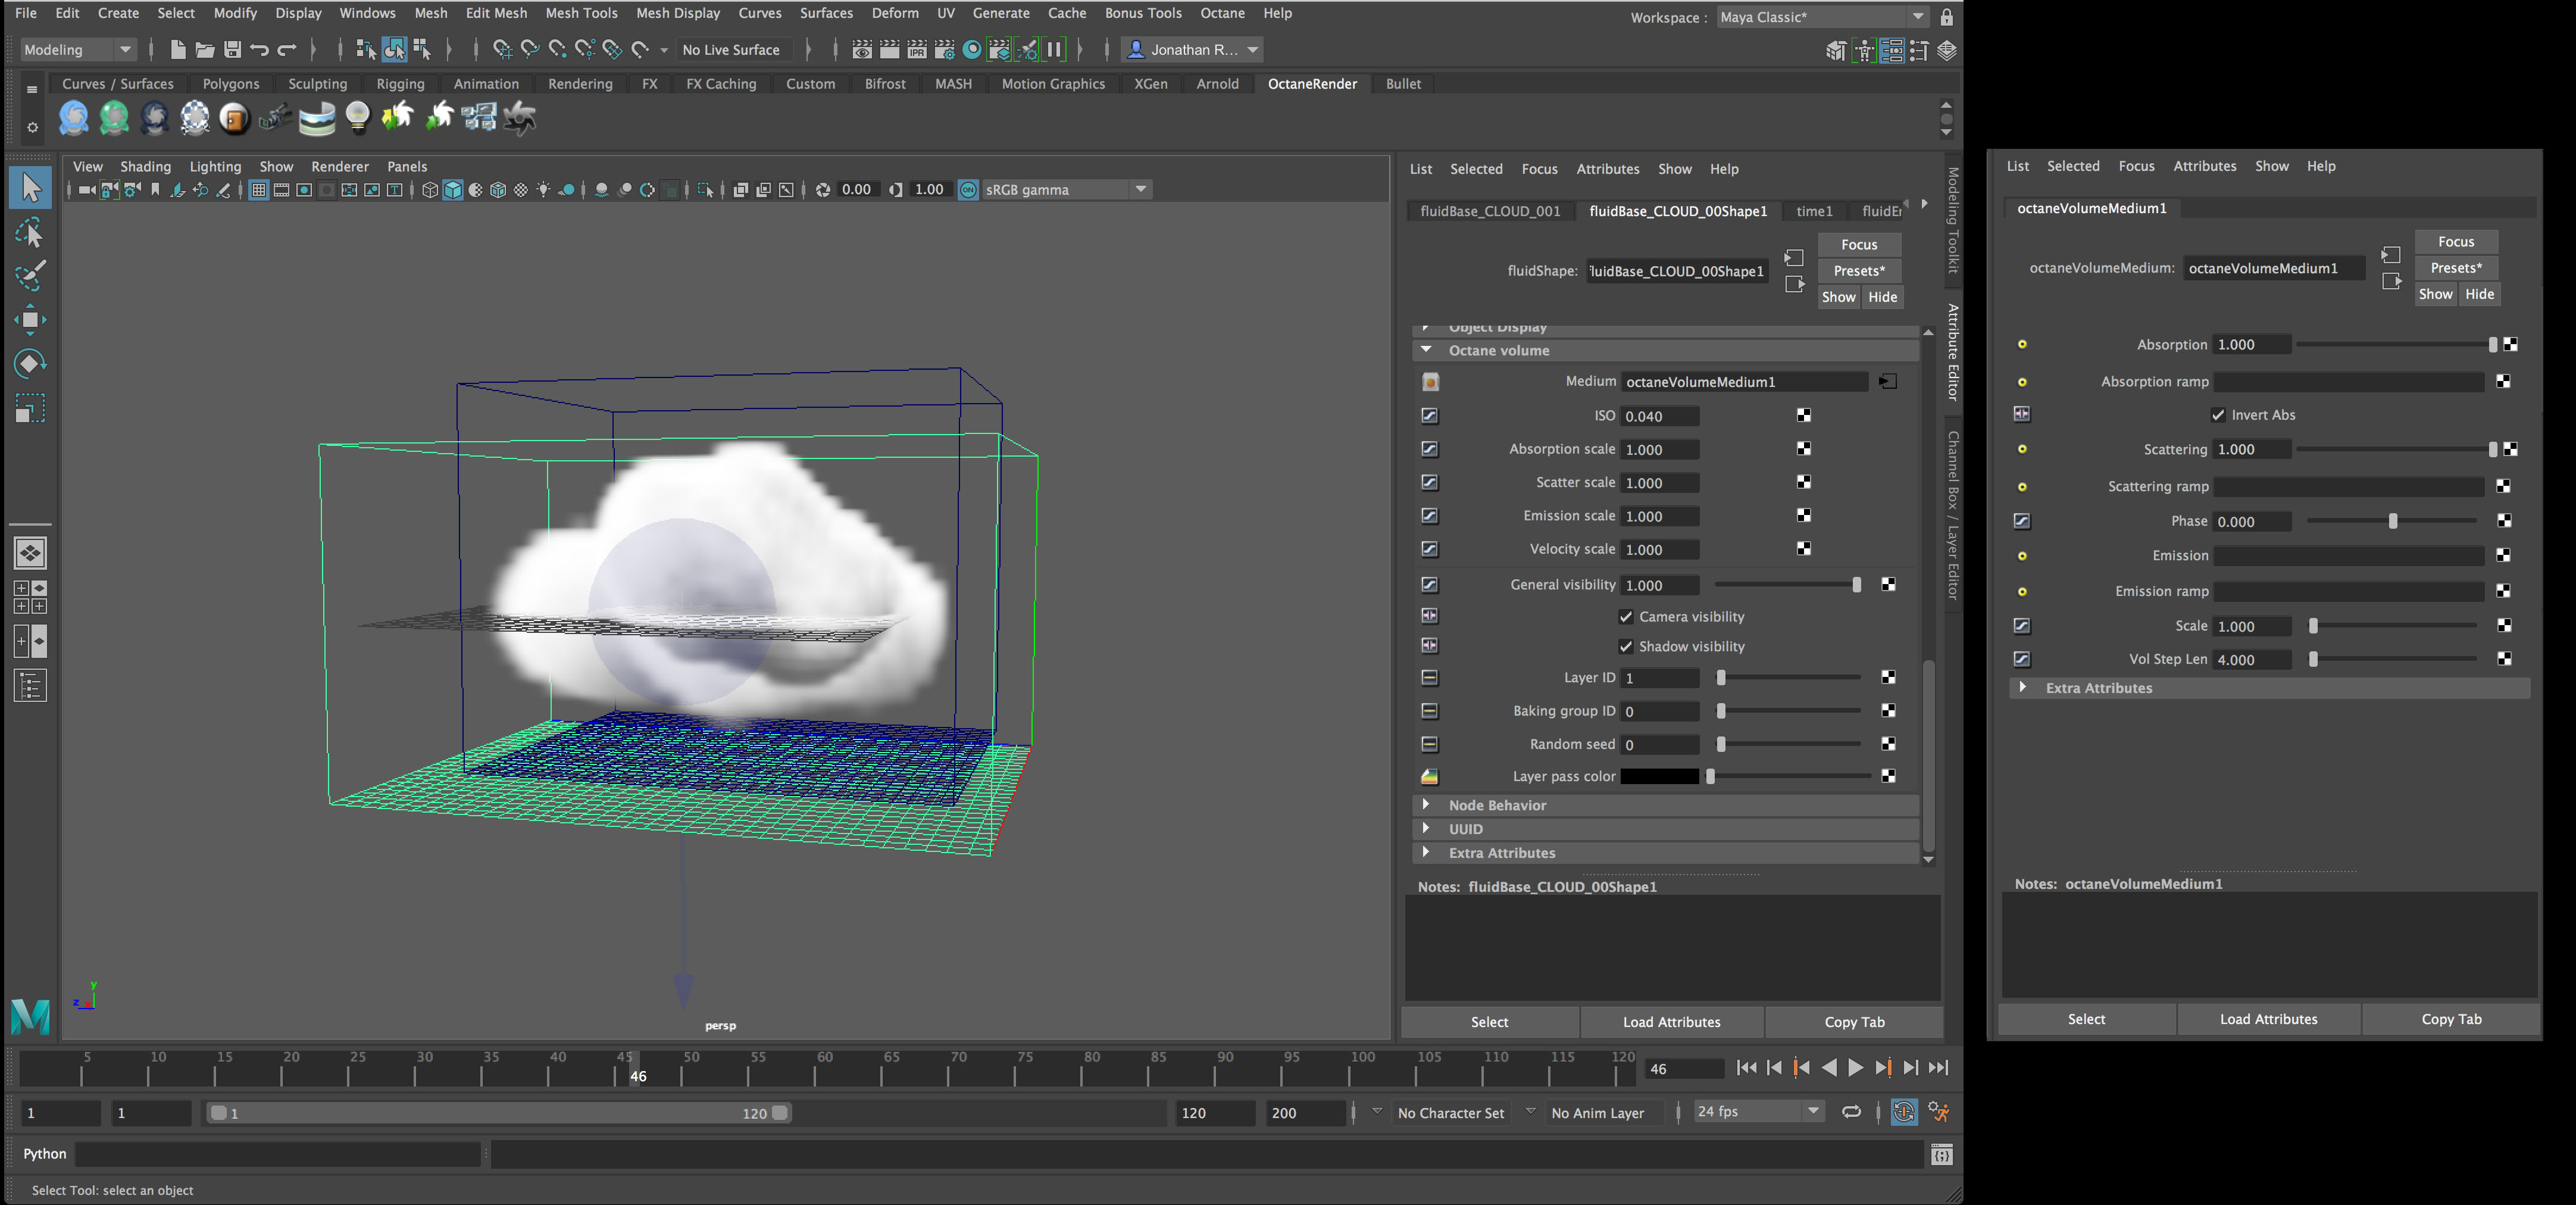Open the Modeling menu set dropdown

click(78, 49)
